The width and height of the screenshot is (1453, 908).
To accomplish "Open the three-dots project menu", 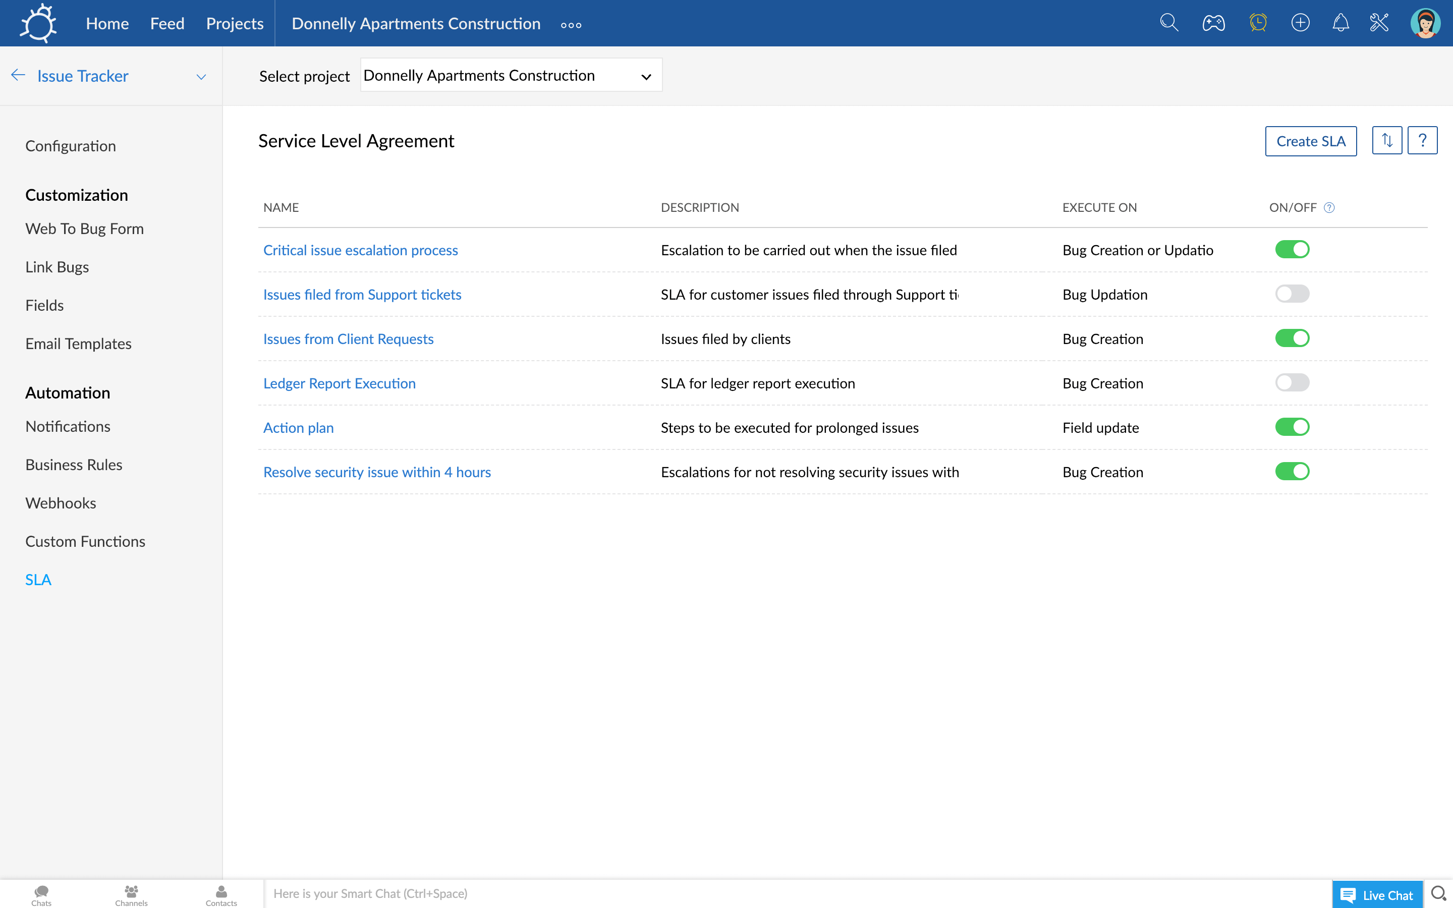I will click(571, 25).
